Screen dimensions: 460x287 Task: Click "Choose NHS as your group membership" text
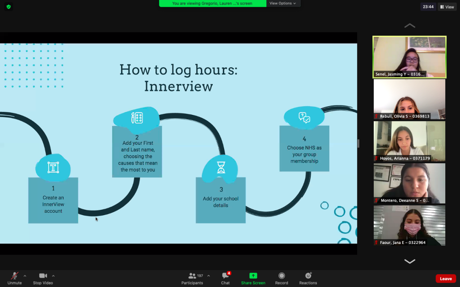[x=304, y=154]
